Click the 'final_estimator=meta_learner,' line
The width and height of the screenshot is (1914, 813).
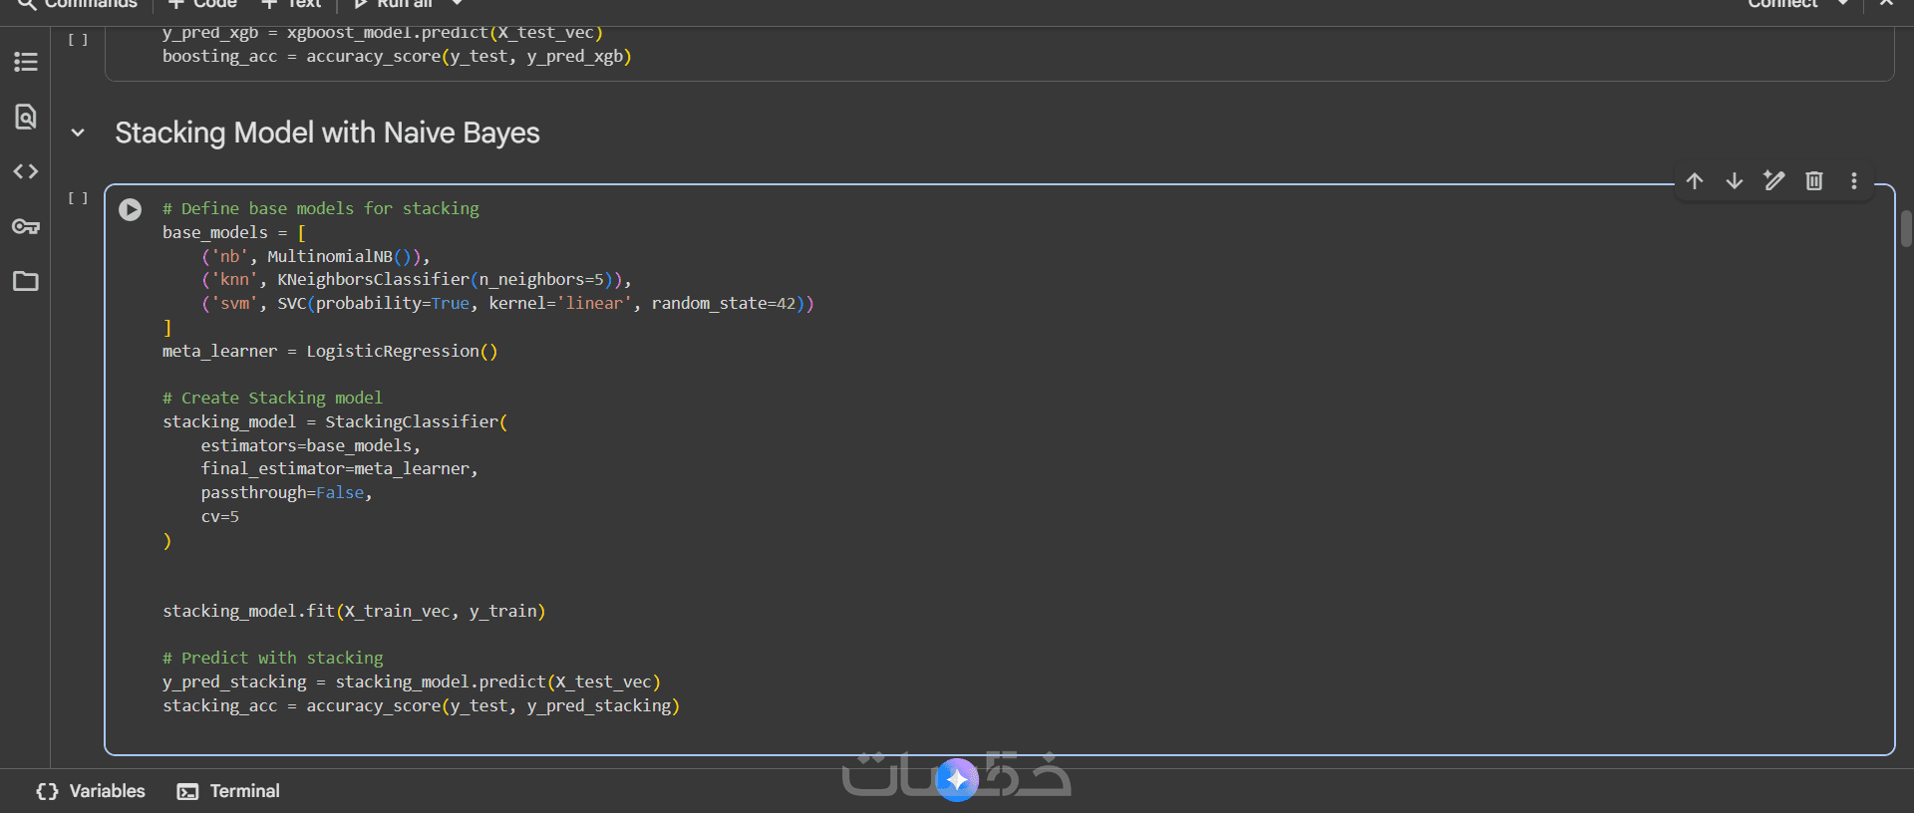[x=340, y=468]
